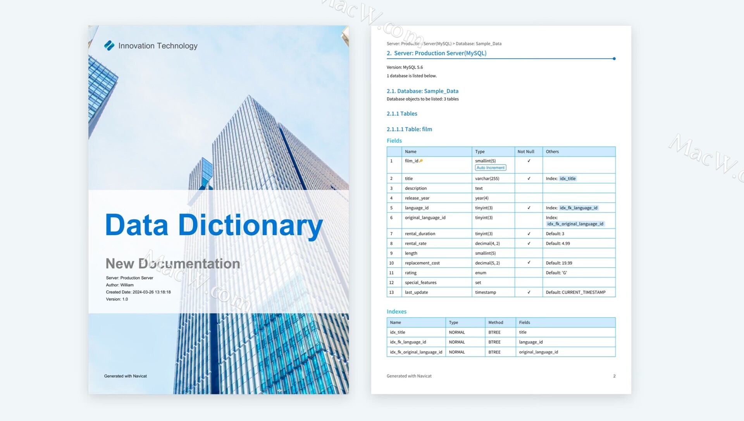Click the 'Indexes' section heading
Image resolution: width=744 pixels, height=421 pixels.
(x=396, y=312)
